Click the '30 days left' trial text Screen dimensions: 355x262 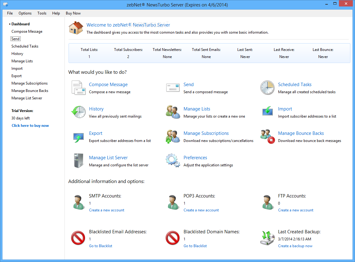coord(21,118)
